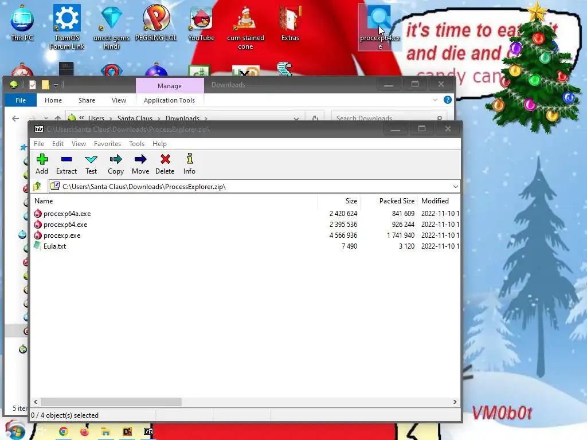Open the Favorites menu in 7-Zip
The width and height of the screenshot is (587, 440).
pyautogui.click(x=107, y=144)
